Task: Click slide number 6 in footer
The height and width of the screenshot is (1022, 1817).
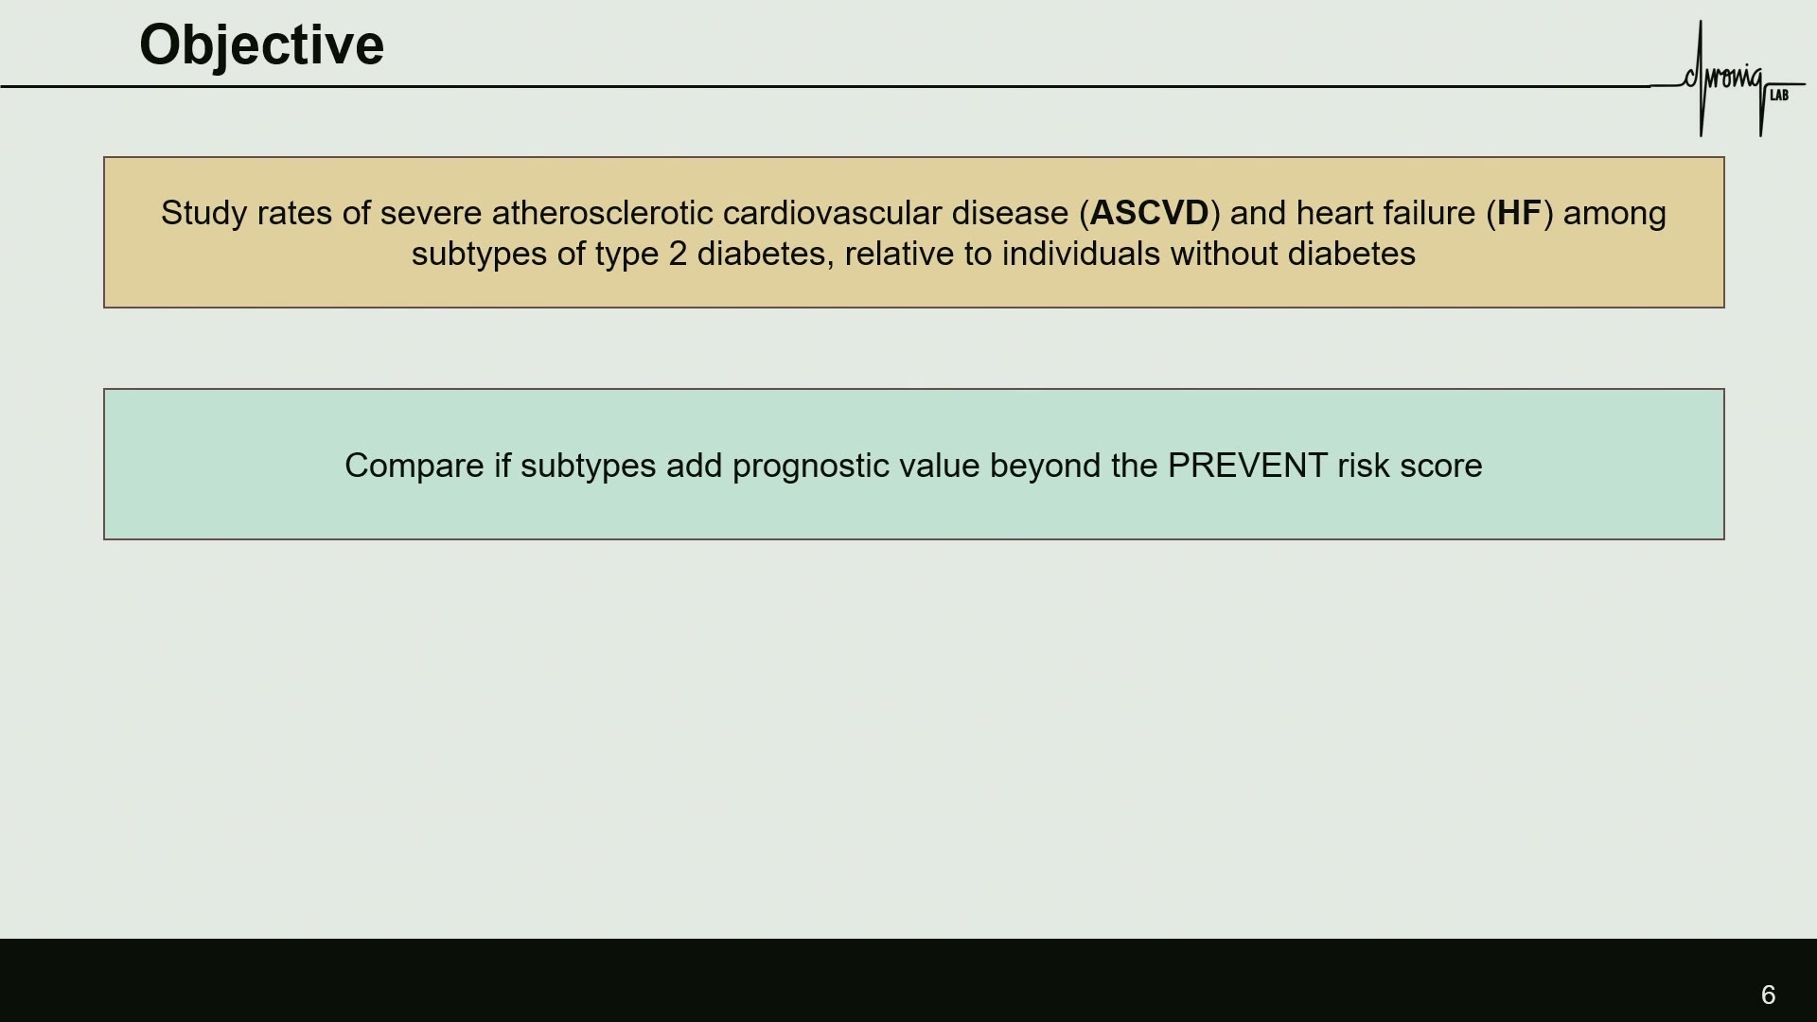Action: coord(1768,995)
